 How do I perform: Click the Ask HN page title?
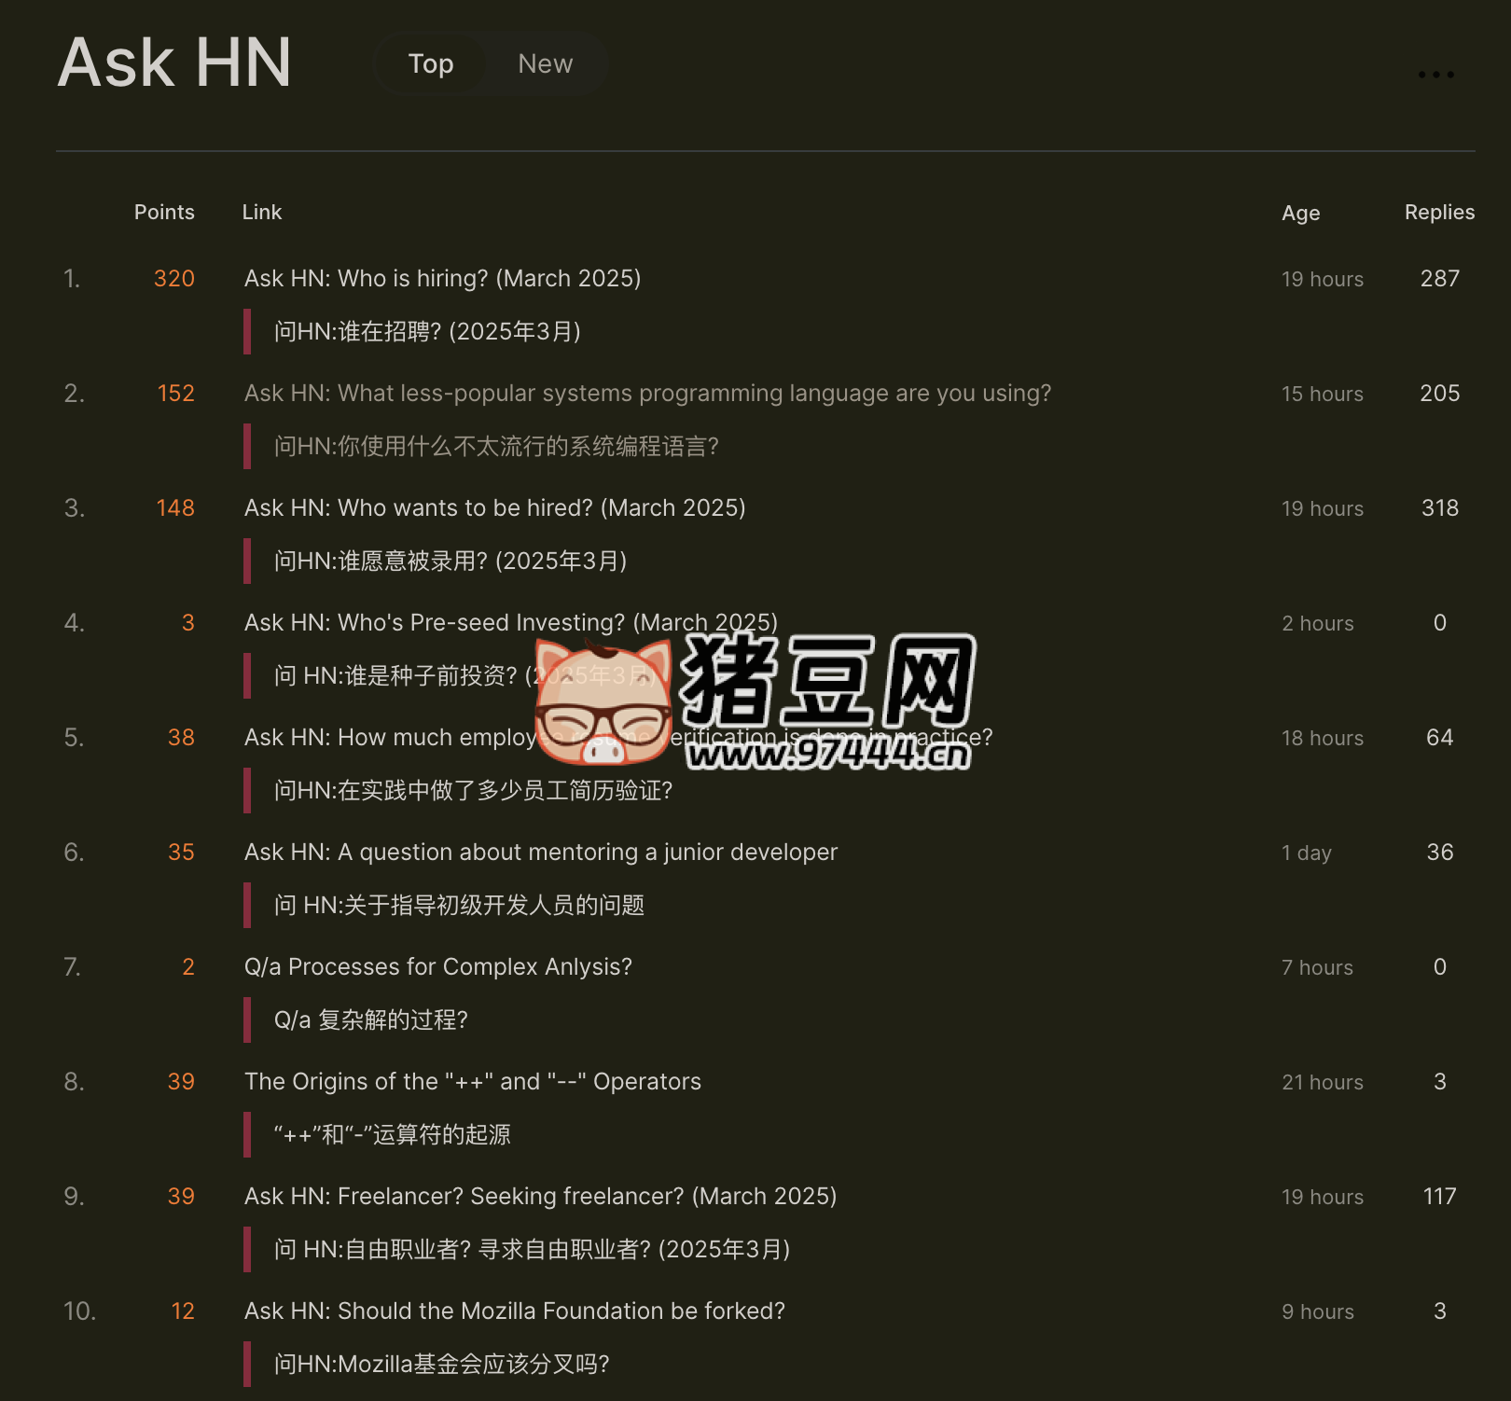point(174,63)
